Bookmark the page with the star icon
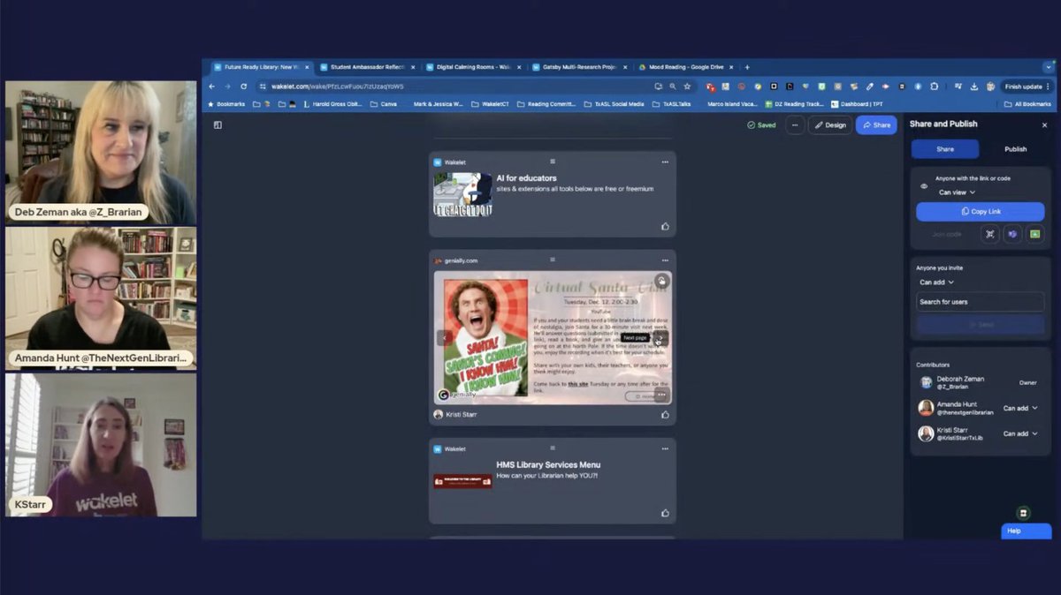1061x595 pixels. (x=687, y=87)
